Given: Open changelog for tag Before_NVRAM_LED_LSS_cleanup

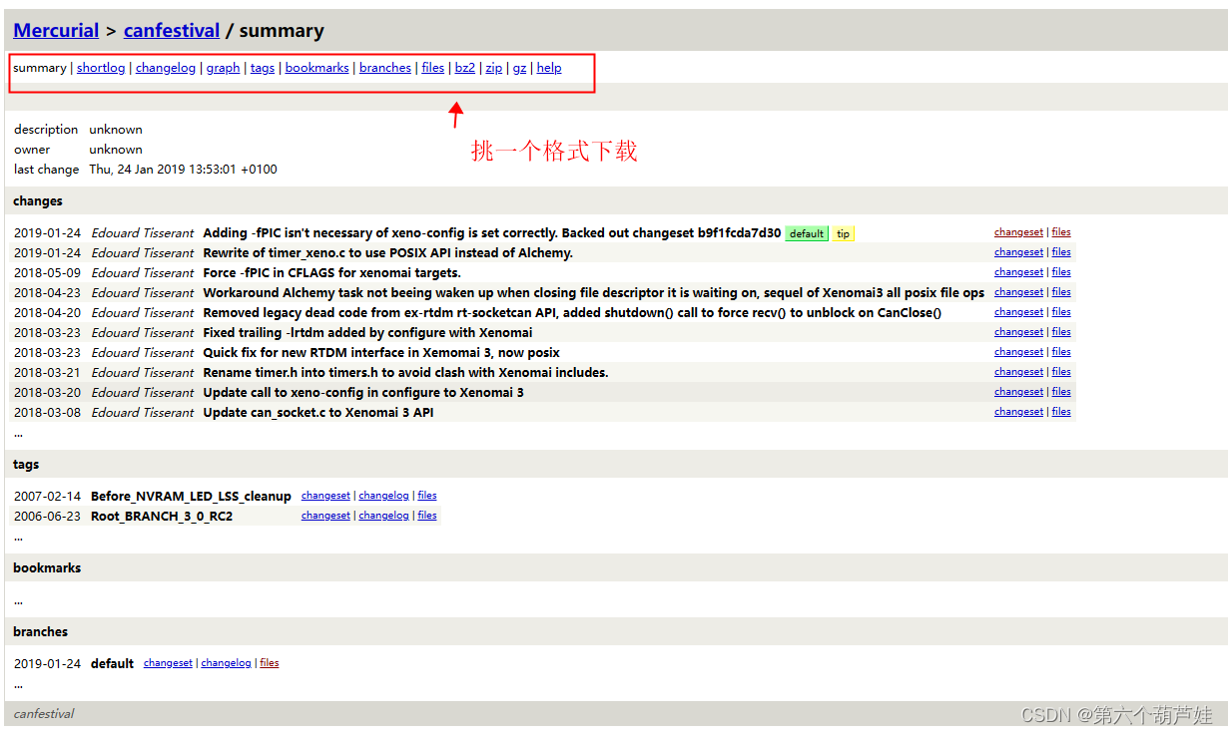Looking at the screenshot, I should [384, 496].
